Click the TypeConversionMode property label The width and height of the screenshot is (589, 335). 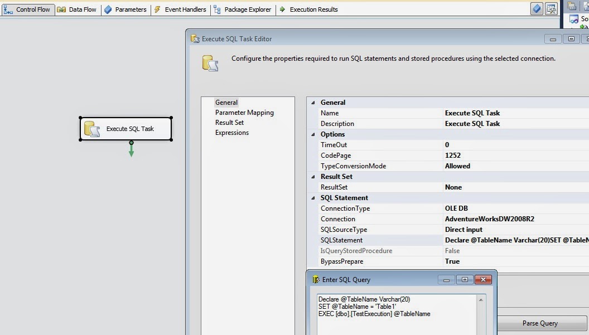click(x=353, y=166)
